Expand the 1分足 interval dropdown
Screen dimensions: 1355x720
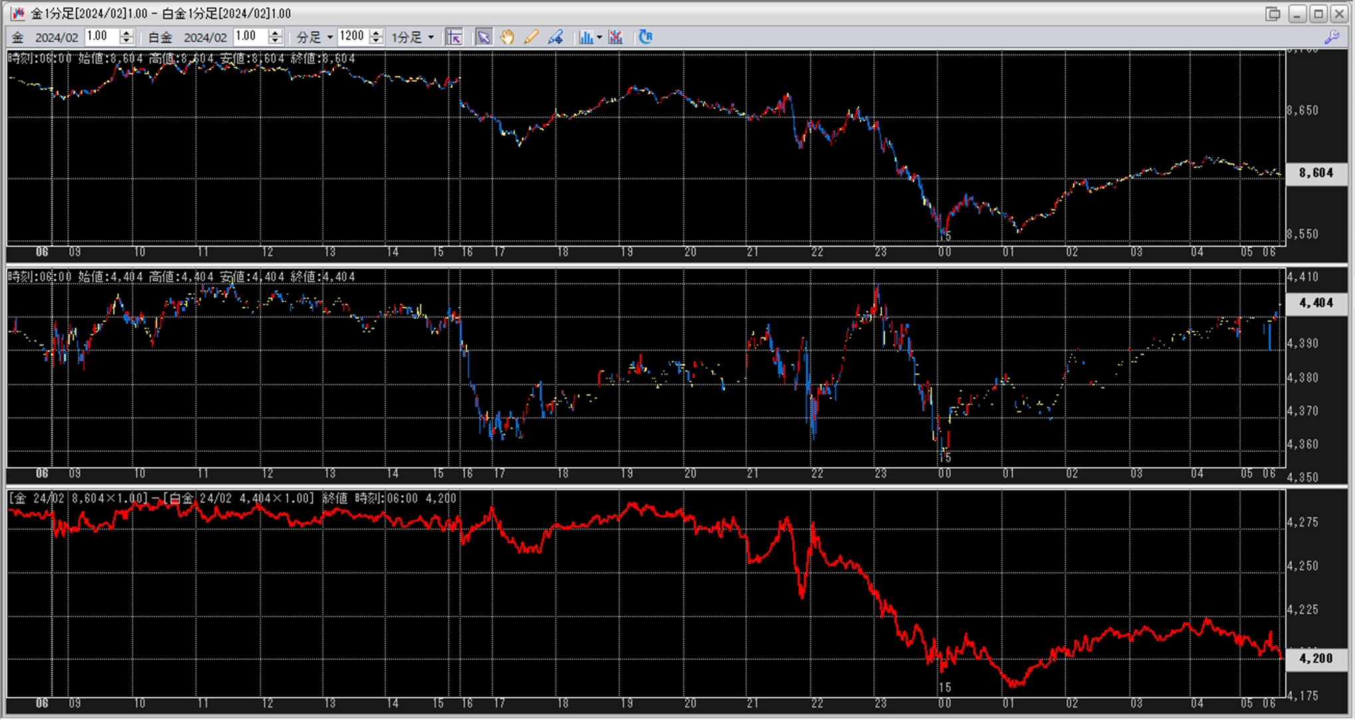tap(431, 37)
